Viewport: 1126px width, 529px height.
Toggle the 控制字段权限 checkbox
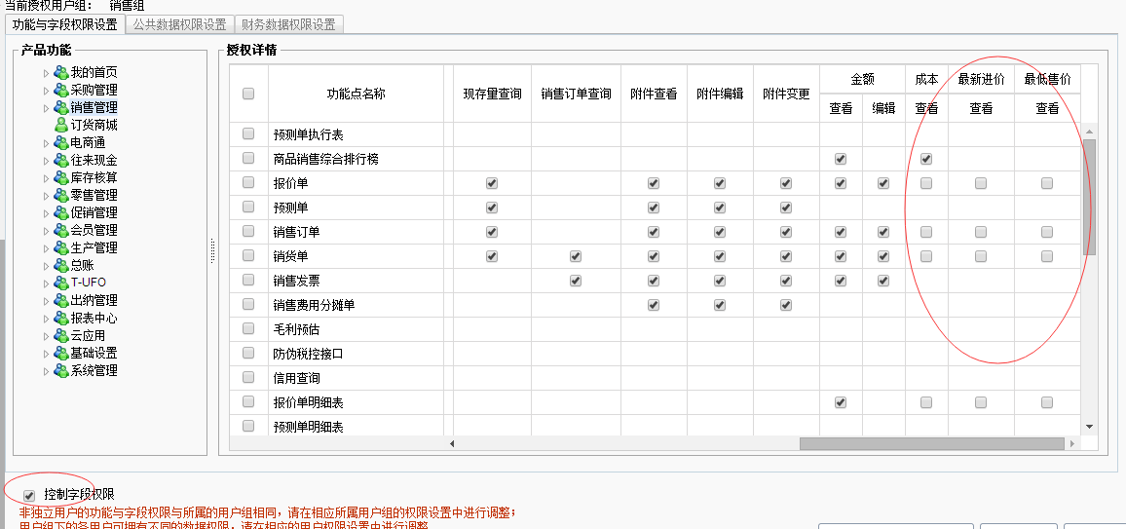click(x=29, y=496)
